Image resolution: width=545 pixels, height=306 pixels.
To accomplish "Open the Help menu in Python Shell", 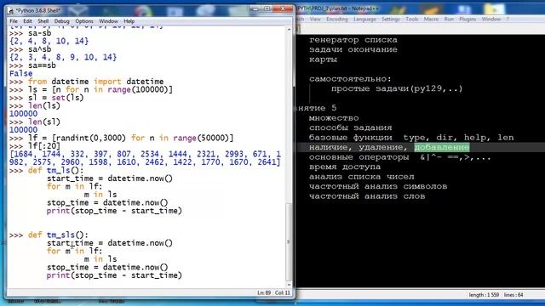I will (129, 21).
